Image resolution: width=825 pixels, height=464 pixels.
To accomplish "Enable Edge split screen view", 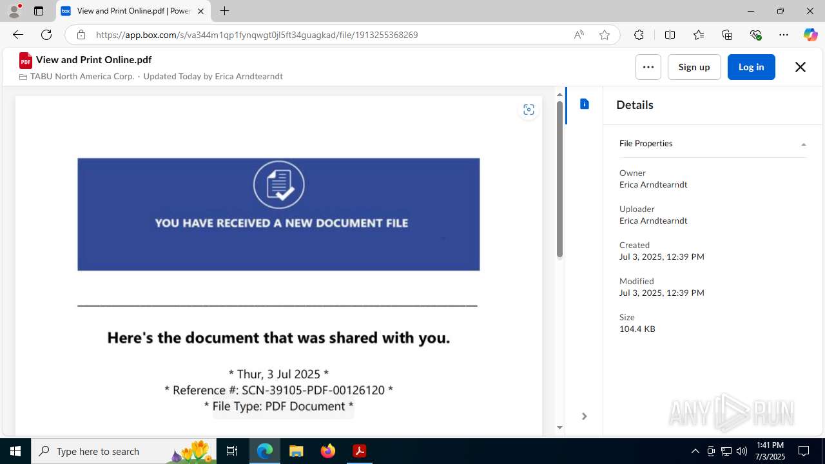I will point(670,35).
